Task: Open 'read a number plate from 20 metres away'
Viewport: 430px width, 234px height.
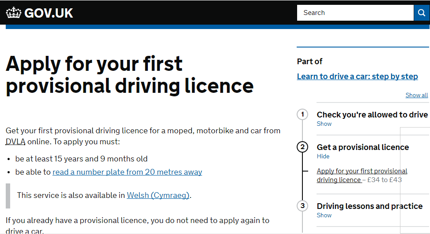Action: coord(127,172)
